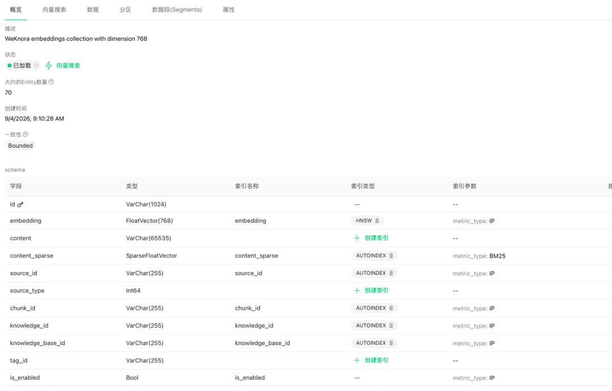Click the creation time 9/4/2026, 9:10:28 AM
The height and width of the screenshot is (391, 612).
(x=35, y=118)
